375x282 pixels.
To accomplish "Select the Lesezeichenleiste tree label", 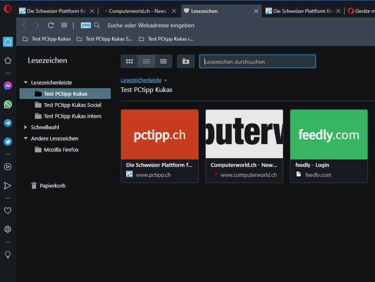I will click(51, 83).
